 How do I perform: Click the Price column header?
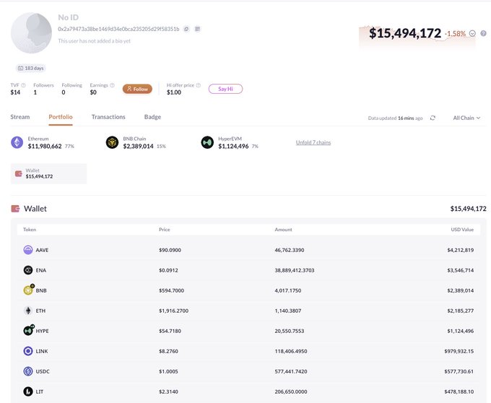(x=165, y=230)
